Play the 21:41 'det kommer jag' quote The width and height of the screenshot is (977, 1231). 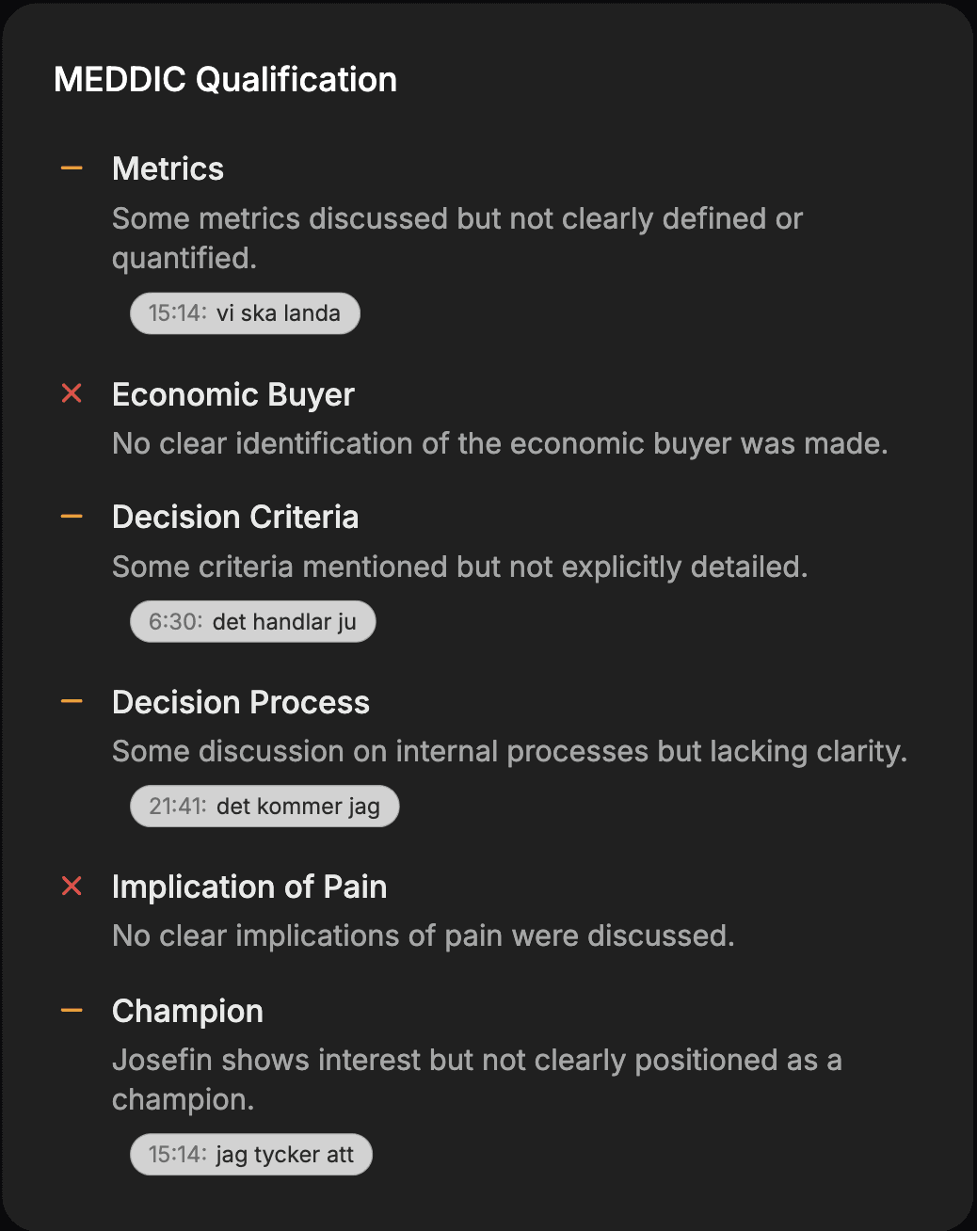point(264,806)
